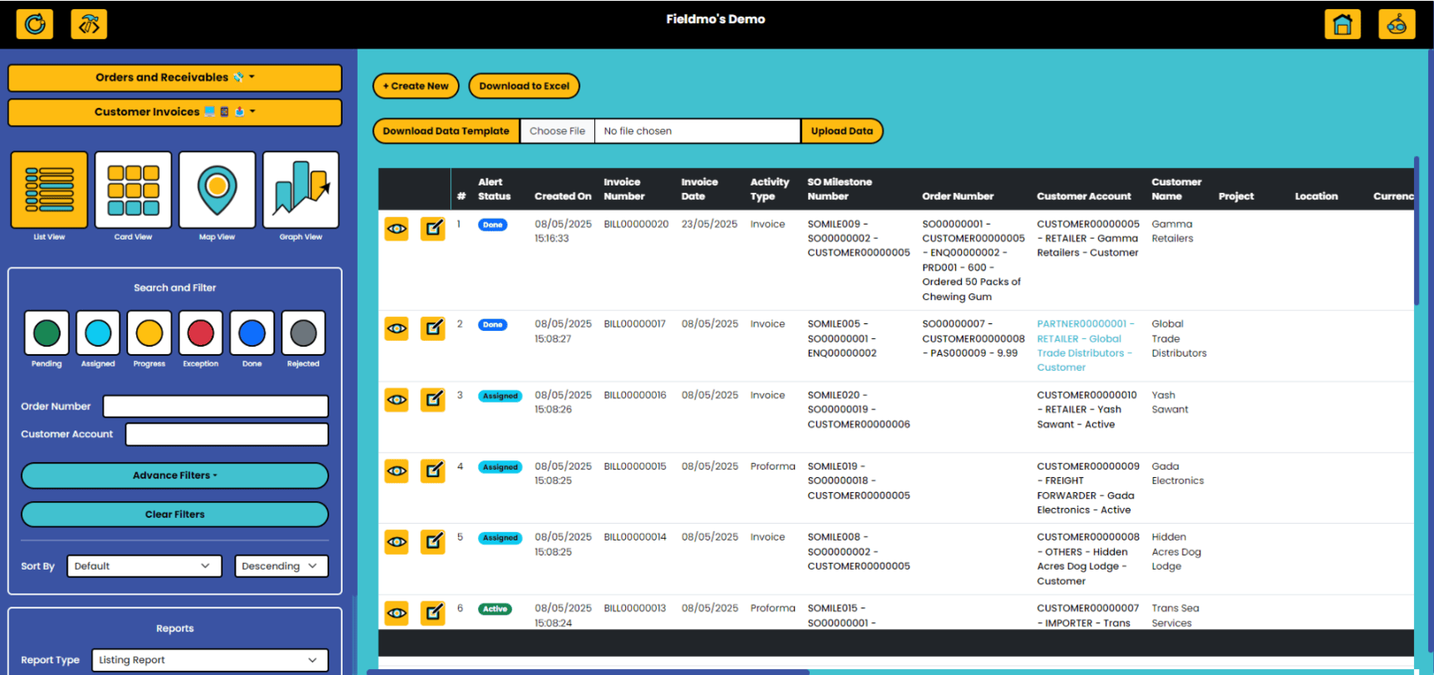
Task: Click the vertical scrollbar of the invoice table
Action: click(1416, 231)
